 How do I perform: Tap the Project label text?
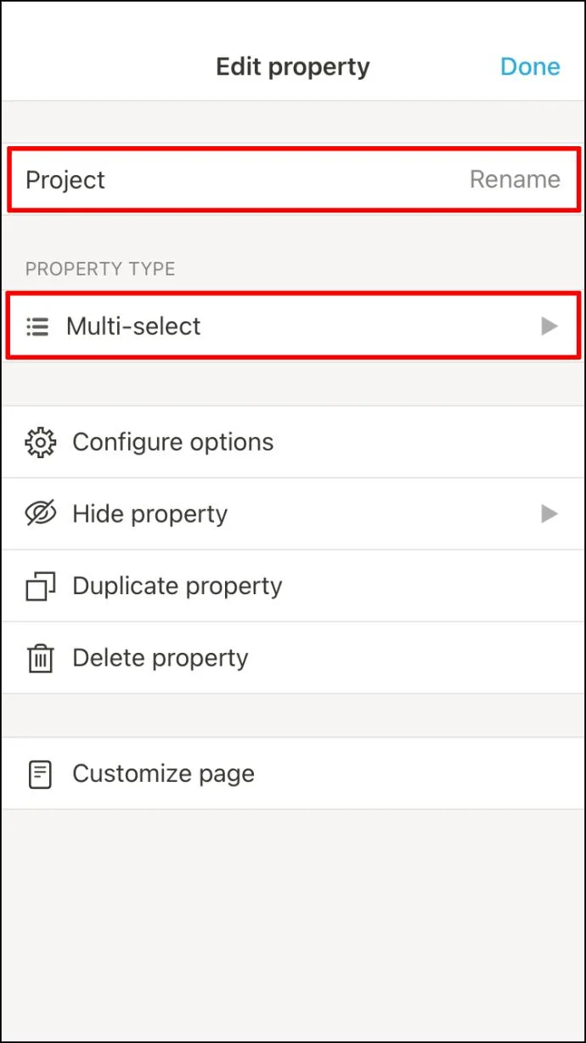click(x=65, y=180)
